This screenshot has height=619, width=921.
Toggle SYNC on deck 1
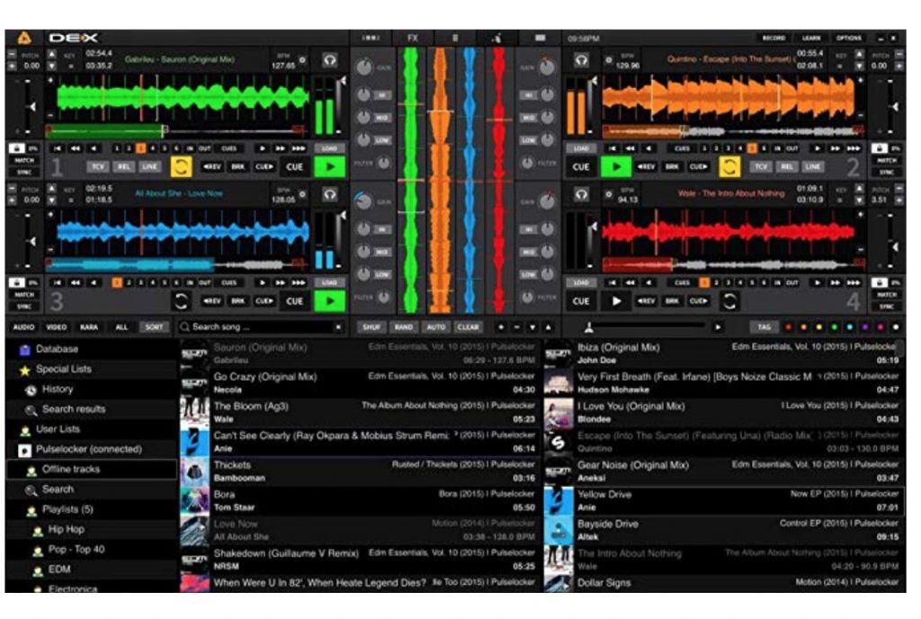coord(24,172)
